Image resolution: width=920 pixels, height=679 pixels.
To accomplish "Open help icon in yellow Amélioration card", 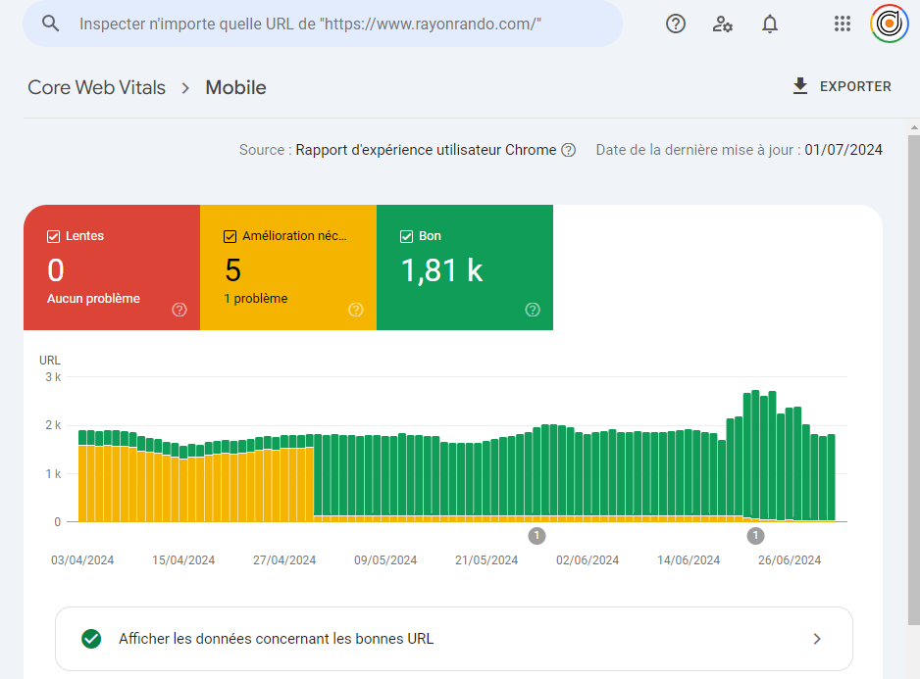I will coord(356,310).
